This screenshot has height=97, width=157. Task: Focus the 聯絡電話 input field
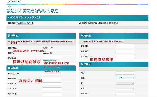coord(125,52)
